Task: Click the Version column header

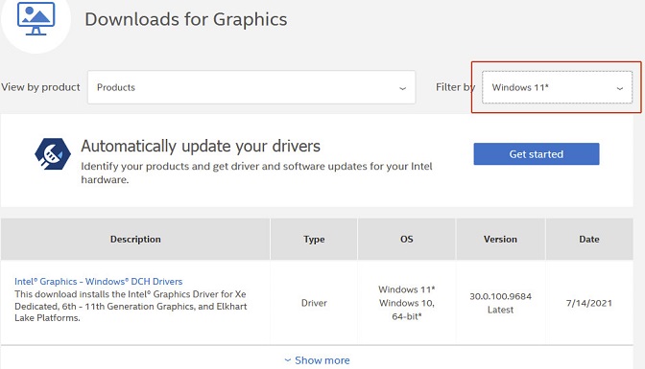Action: pos(500,240)
